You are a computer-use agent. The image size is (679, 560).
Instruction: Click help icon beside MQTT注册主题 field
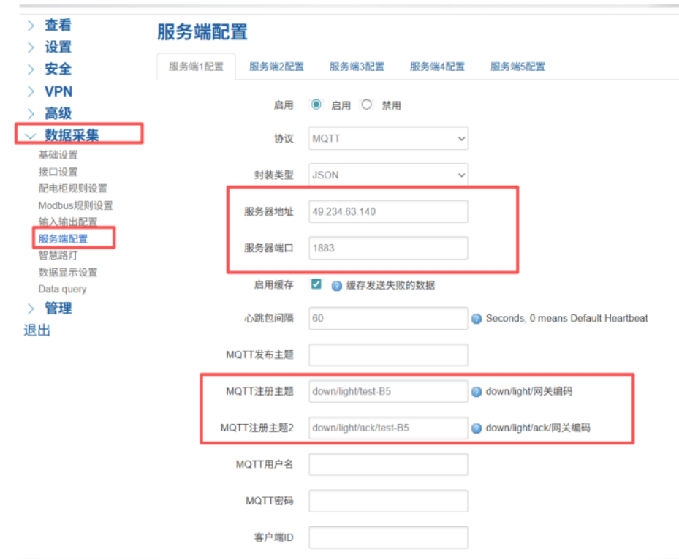pyautogui.click(x=477, y=391)
